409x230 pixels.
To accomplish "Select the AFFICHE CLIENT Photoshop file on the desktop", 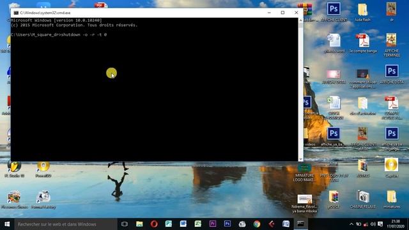I will (x=334, y=11).
